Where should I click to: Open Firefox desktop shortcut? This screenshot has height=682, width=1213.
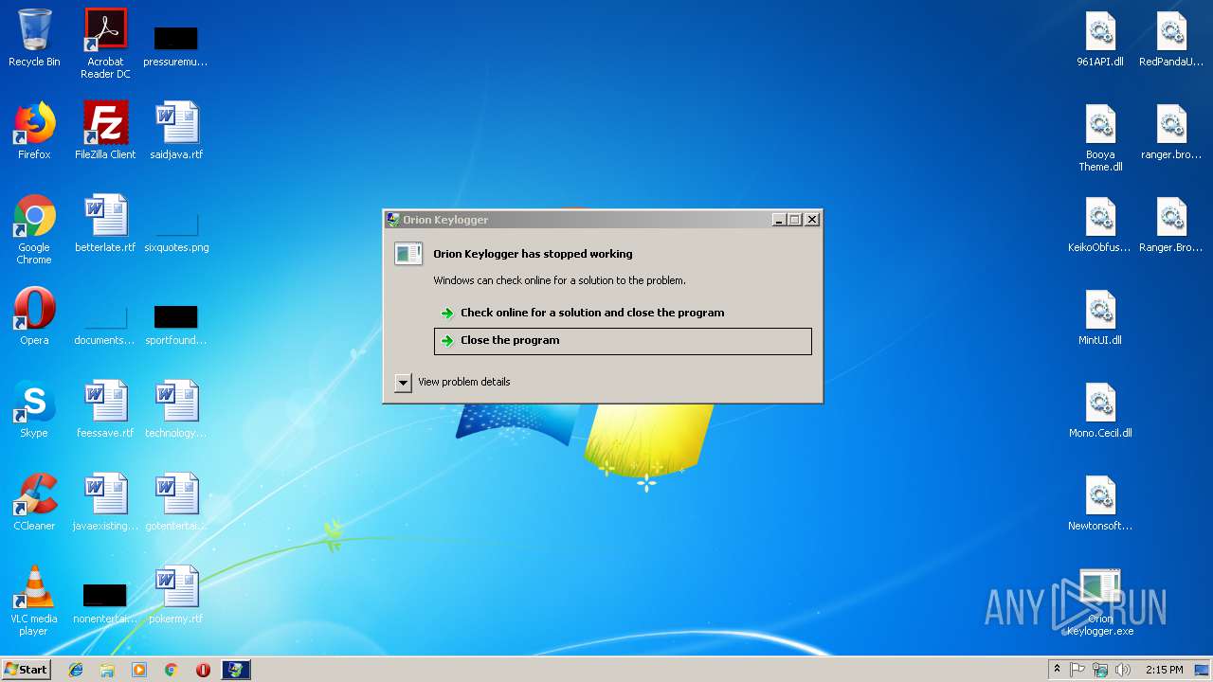coord(34,131)
